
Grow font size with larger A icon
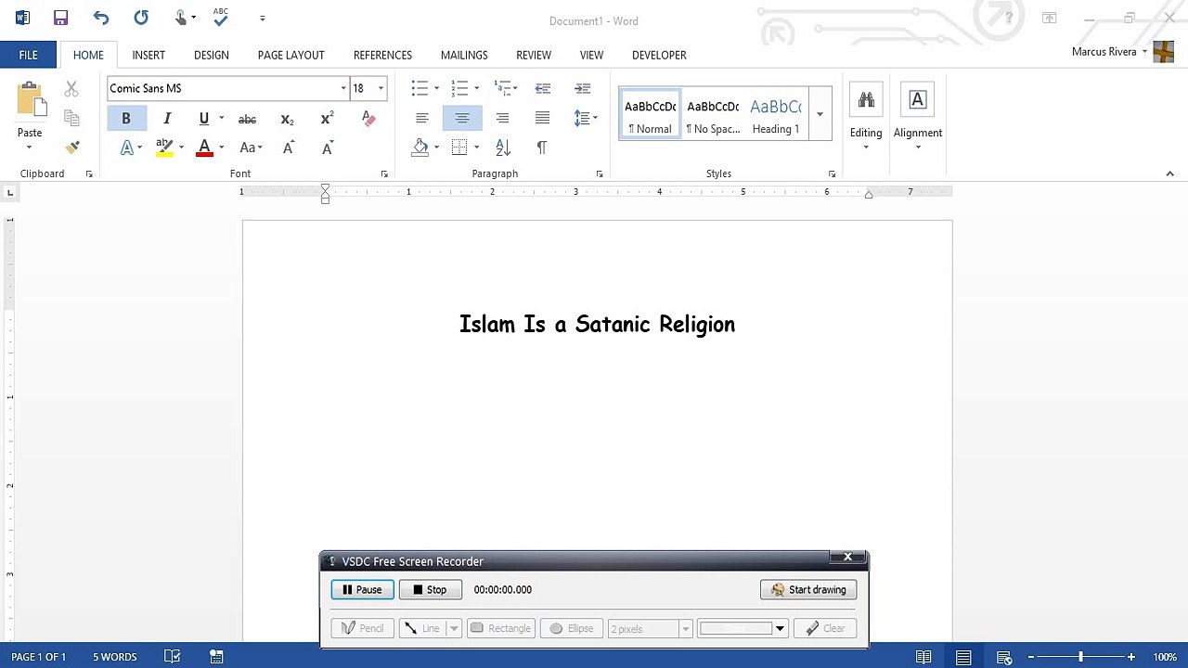tap(288, 148)
